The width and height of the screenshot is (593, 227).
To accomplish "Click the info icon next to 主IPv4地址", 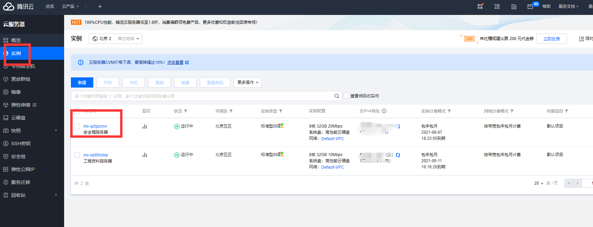I will (384, 111).
